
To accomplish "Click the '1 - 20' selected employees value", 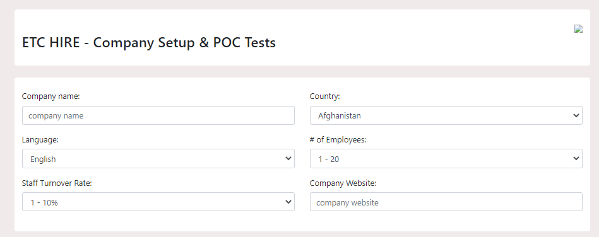I will [x=329, y=159].
